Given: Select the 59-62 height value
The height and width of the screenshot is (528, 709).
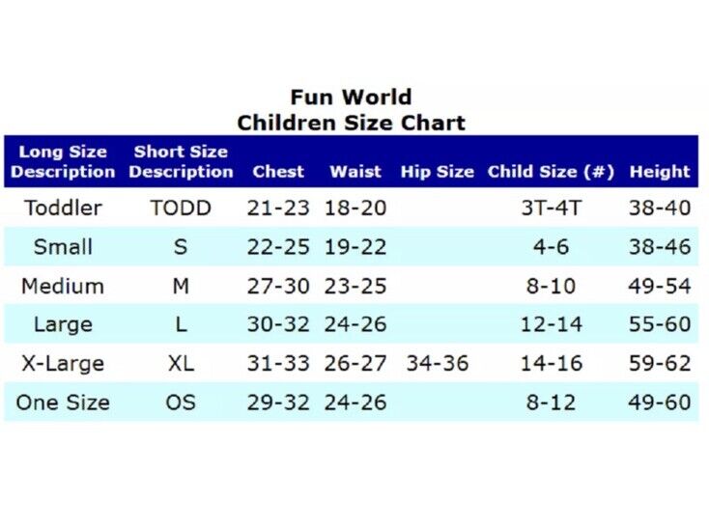Looking at the screenshot, I should (x=660, y=363).
